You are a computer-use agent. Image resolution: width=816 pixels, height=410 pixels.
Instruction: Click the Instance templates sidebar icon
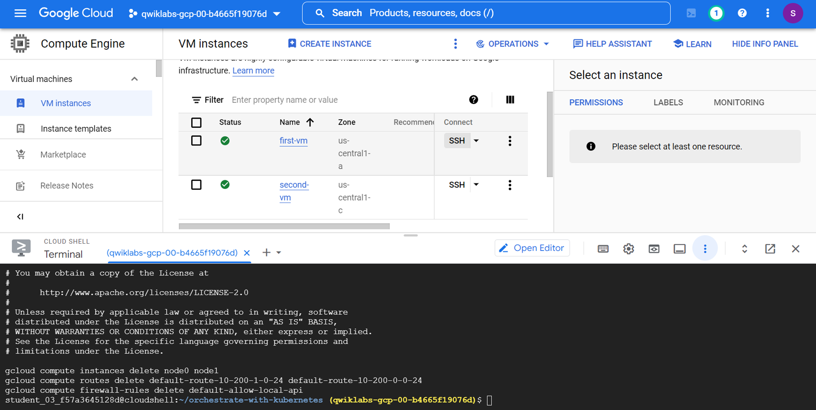tap(20, 128)
